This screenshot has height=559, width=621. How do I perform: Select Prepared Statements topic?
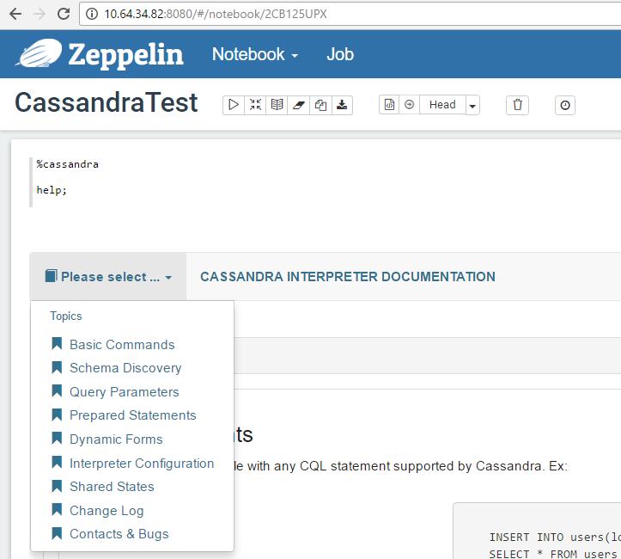coord(132,415)
